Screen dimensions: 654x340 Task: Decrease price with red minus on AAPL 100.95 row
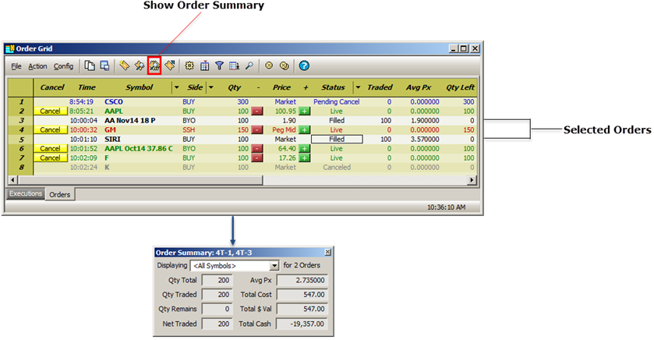[257, 112]
